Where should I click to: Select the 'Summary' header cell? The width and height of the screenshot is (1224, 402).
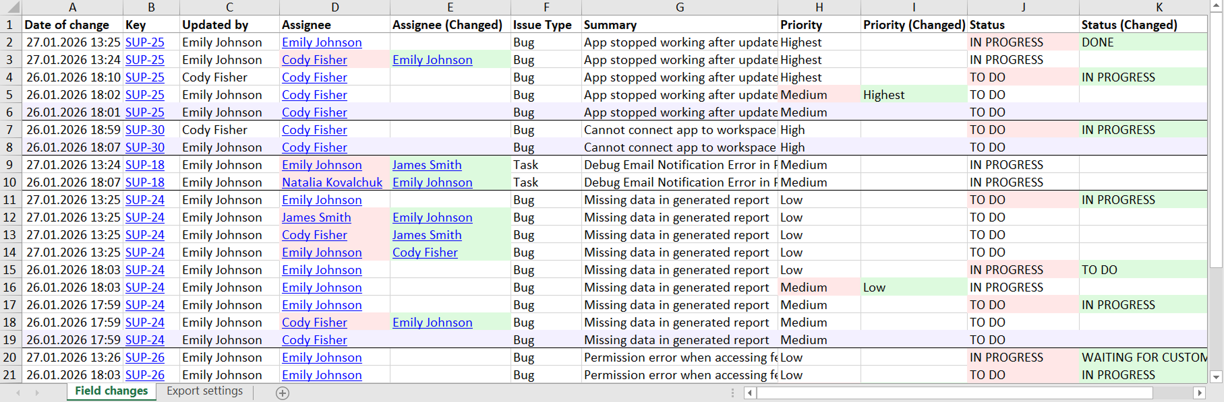[x=680, y=25]
